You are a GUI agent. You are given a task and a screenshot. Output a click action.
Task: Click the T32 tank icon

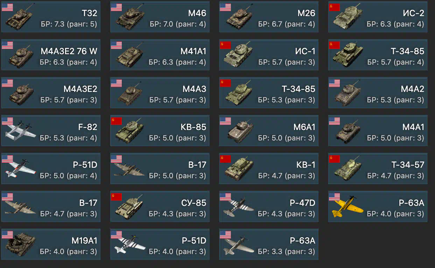point(20,18)
